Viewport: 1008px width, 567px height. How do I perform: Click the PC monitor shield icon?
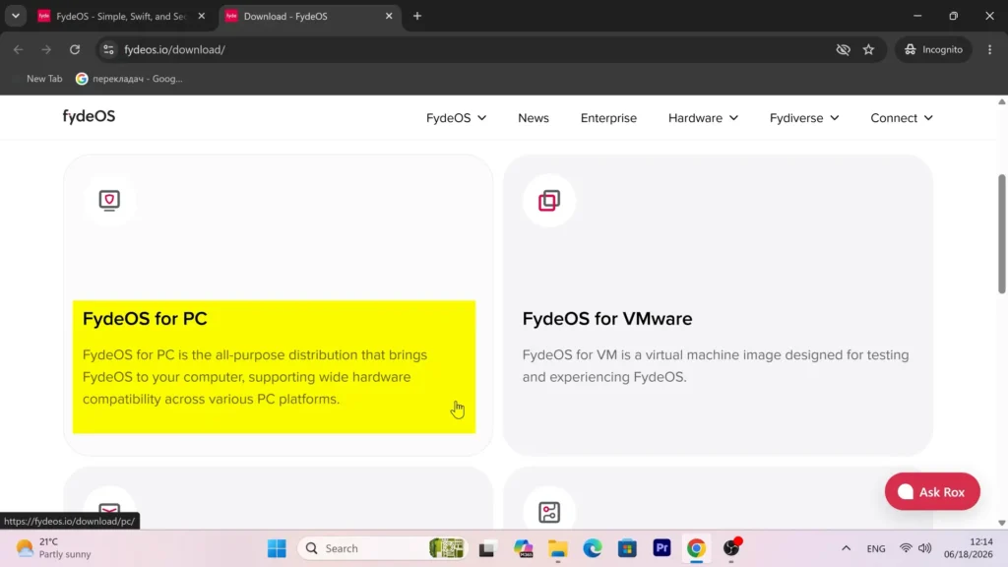[109, 200]
